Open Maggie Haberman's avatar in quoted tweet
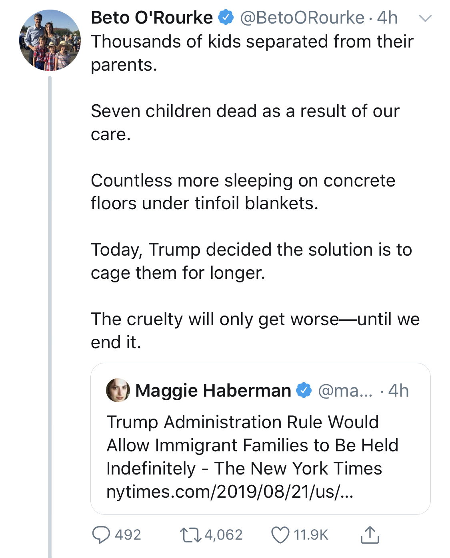Viewport: 450px width, 558px height. 118,390
